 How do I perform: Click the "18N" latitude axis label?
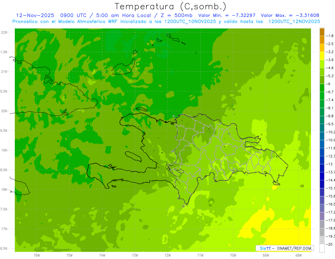(x=4, y=190)
